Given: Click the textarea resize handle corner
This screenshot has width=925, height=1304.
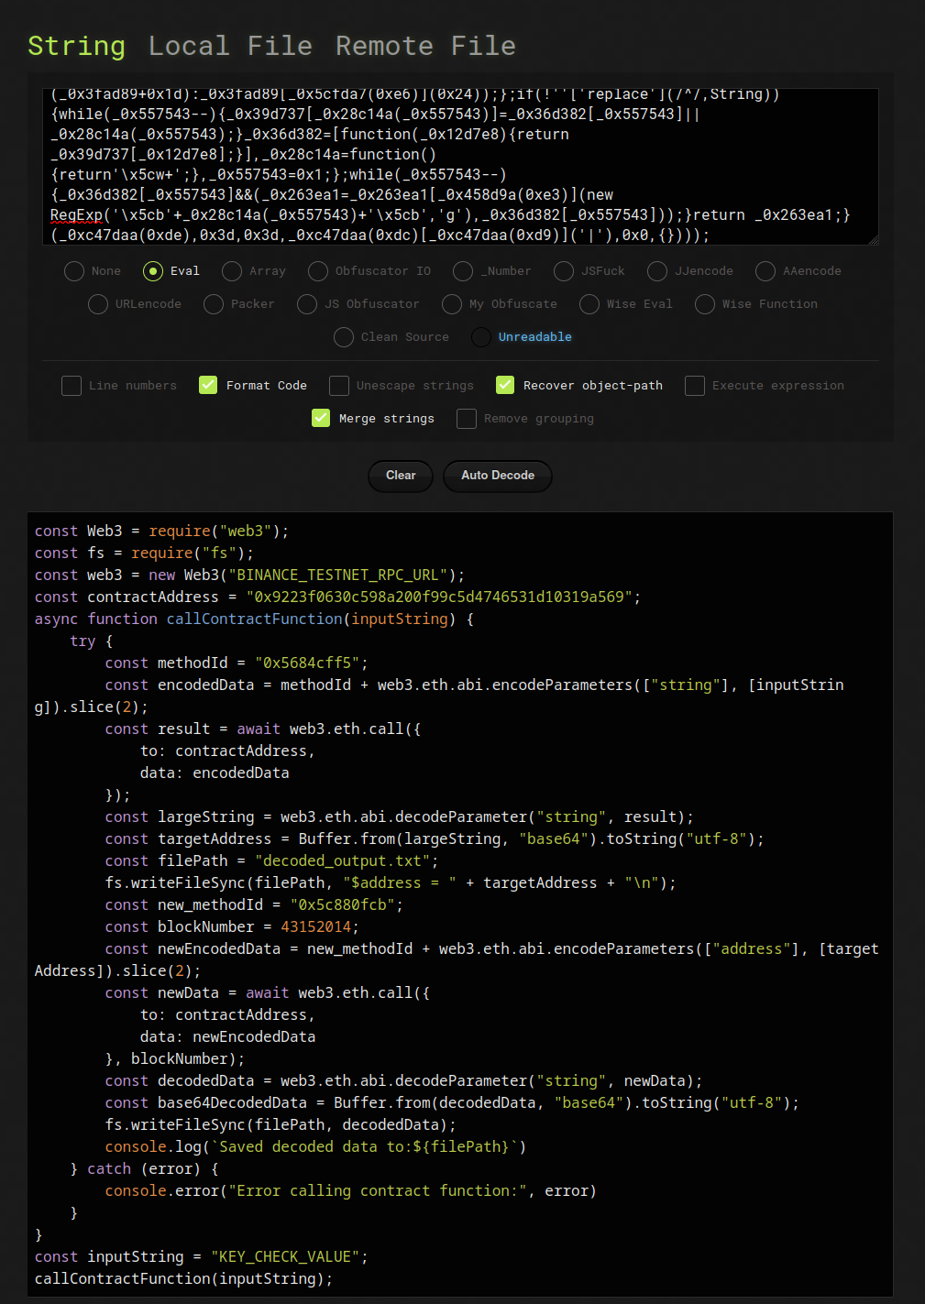Looking at the screenshot, I should [873, 240].
